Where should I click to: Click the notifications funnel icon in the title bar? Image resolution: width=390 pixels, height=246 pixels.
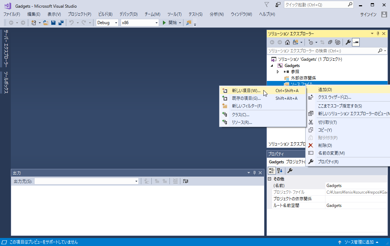(267, 5)
